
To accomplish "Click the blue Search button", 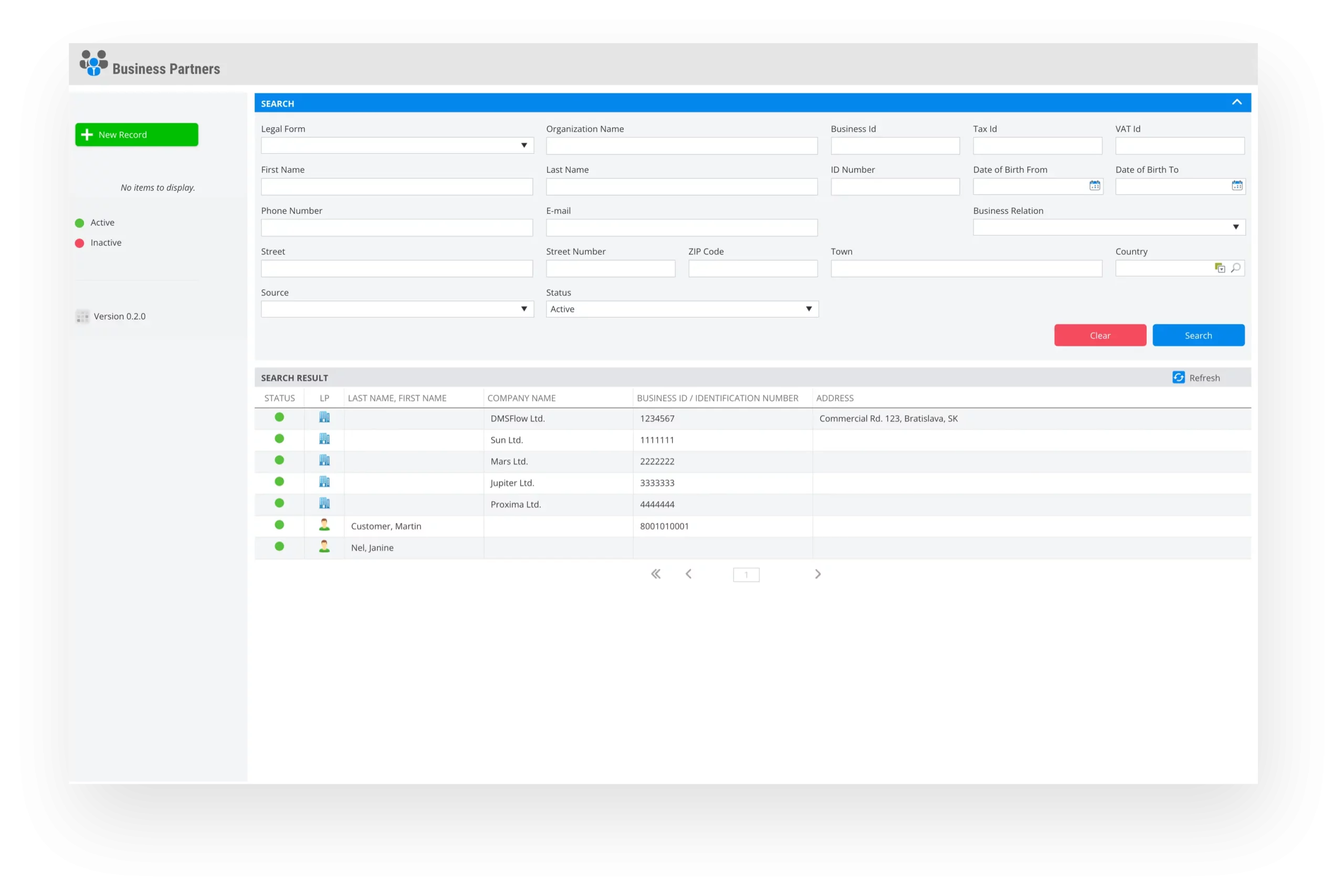I will 1198,335.
